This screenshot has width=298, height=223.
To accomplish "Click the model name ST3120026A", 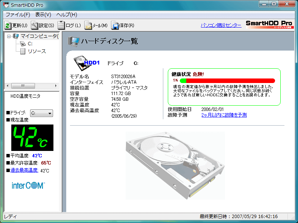I will click(x=123, y=77).
